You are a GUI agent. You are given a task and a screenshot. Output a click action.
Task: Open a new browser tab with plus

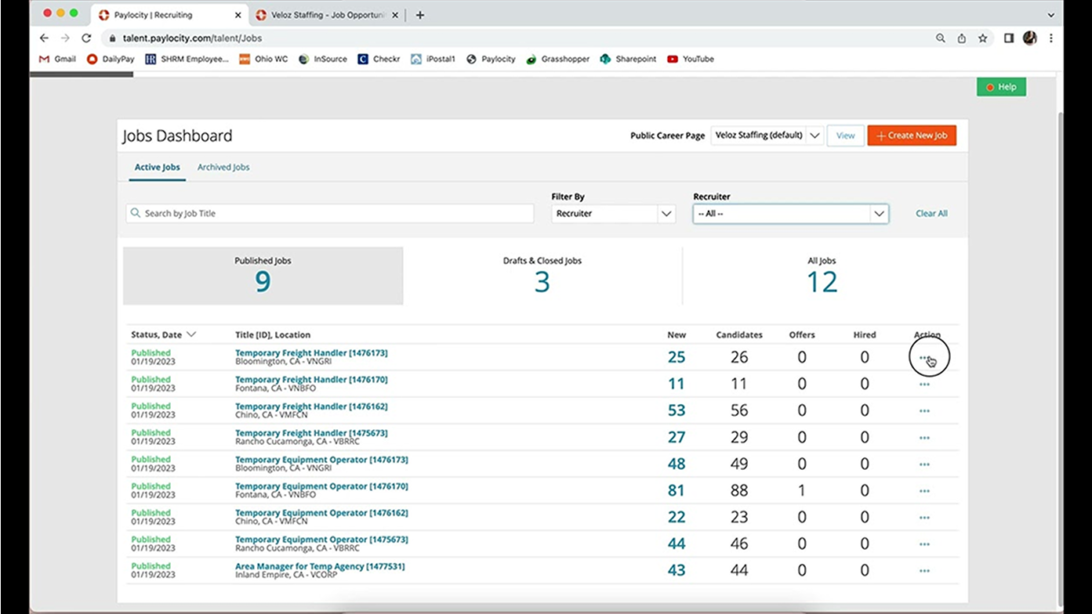(x=420, y=14)
